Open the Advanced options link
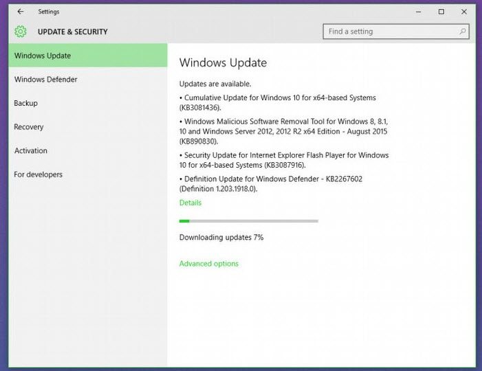482x371 pixels. (x=209, y=264)
